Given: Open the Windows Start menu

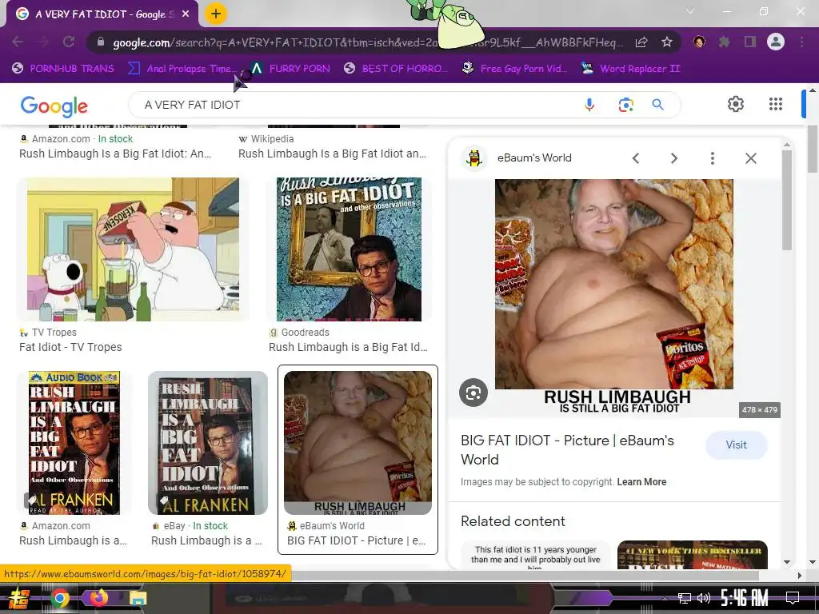Looking at the screenshot, I should (x=19, y=598).
